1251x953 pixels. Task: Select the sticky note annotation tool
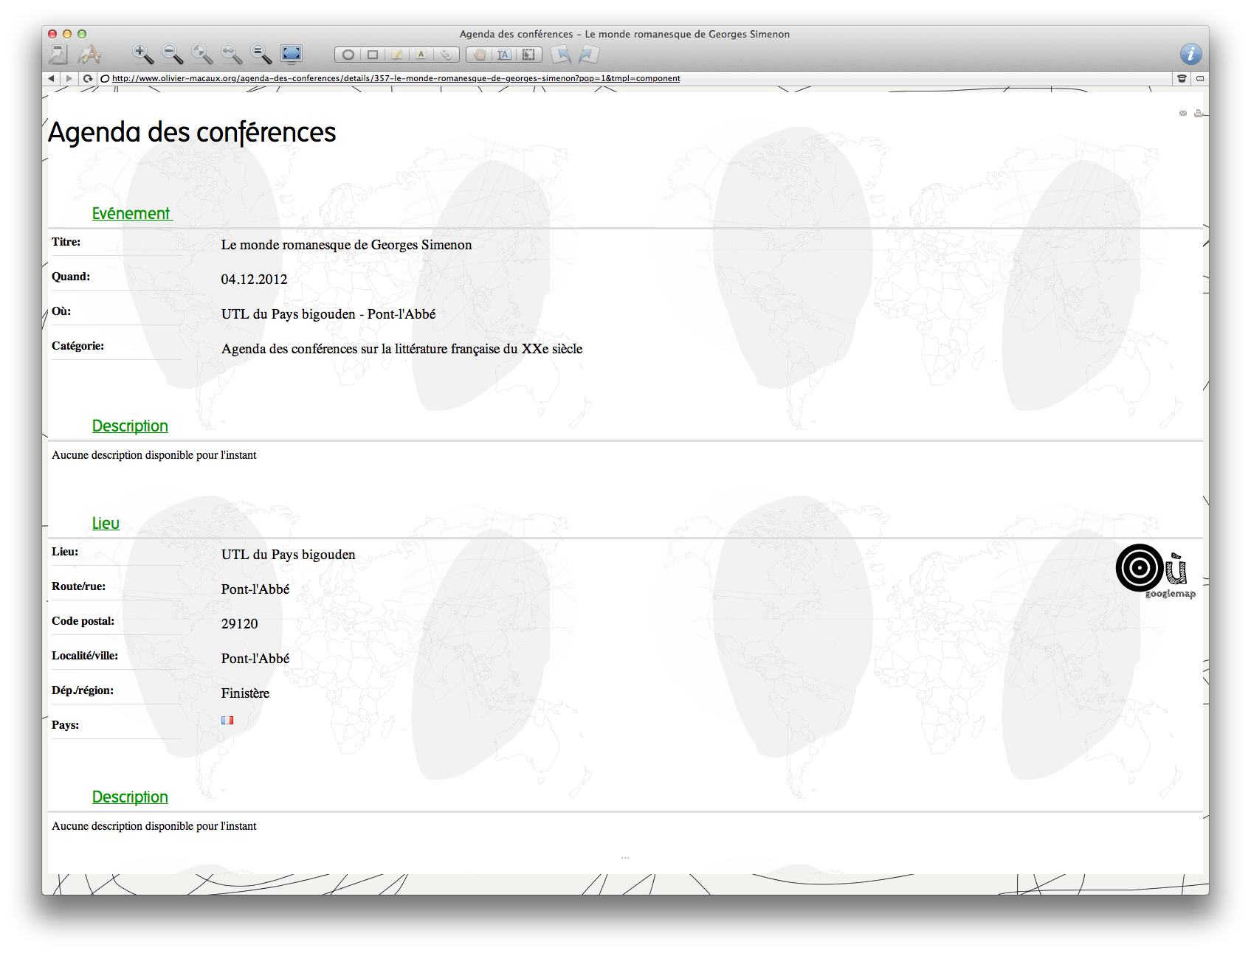click(397, 55)
